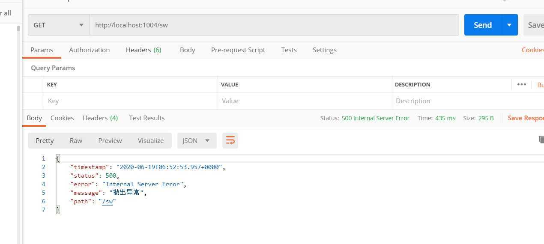Switch to the Params tab

point(42,50)
